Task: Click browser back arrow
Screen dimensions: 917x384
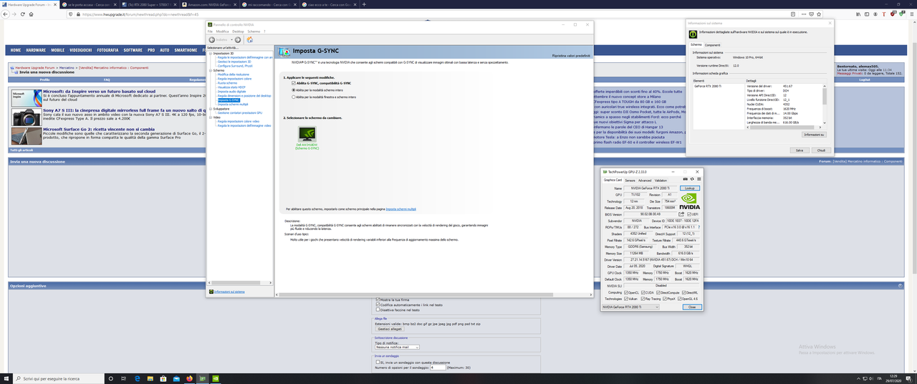Action: point(6,14)
